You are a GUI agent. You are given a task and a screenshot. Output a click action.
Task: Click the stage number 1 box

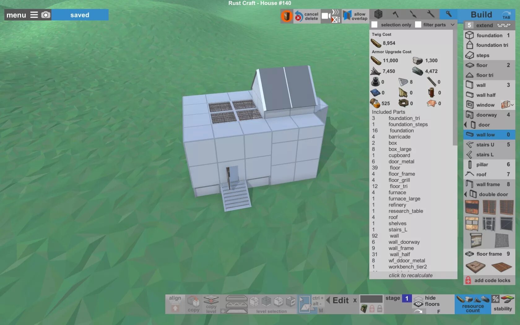407,298
